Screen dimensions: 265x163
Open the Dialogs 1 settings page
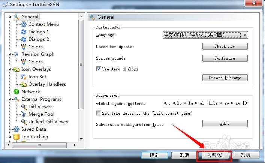tap(39, 32)
